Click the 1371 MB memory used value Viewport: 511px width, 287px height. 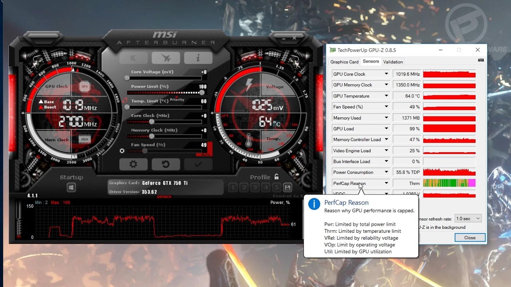pyautogui.click(x=407, y=118)
